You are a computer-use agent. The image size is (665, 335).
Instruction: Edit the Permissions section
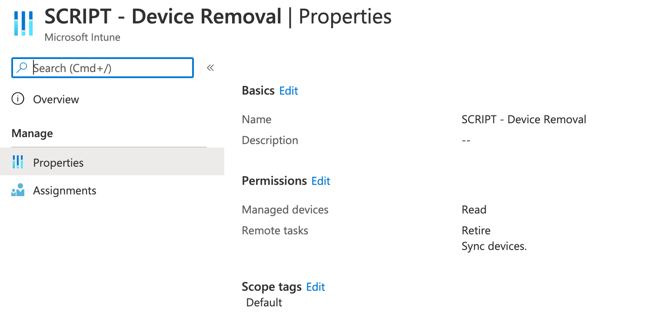point(321,181)
